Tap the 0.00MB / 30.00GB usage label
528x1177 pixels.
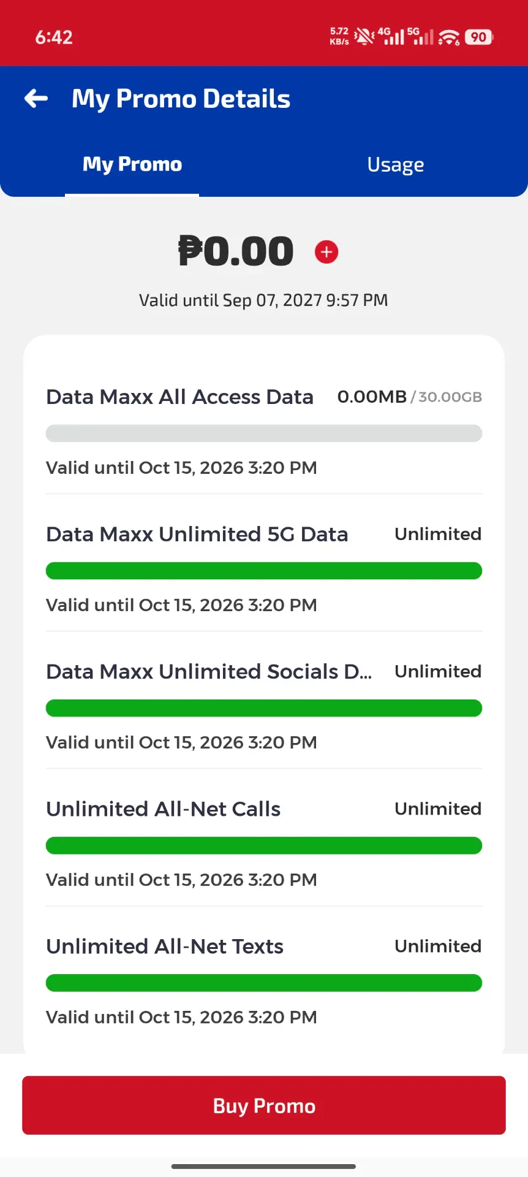coord(410,397)
